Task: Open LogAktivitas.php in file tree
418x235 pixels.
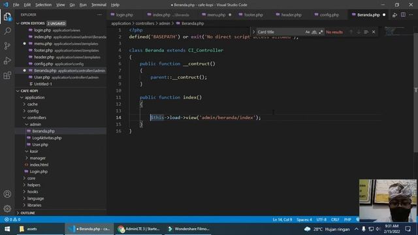Action: [46, 138]
